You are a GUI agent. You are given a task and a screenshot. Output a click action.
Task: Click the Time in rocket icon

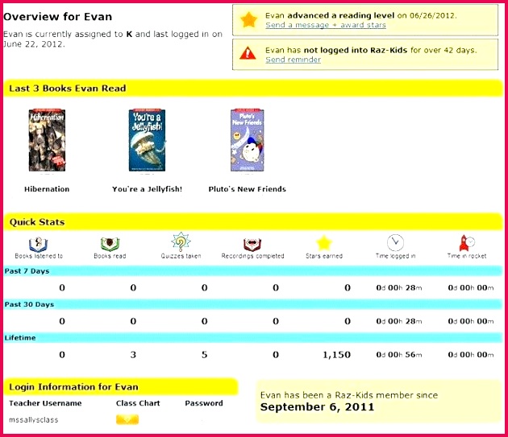pos(466,242)
